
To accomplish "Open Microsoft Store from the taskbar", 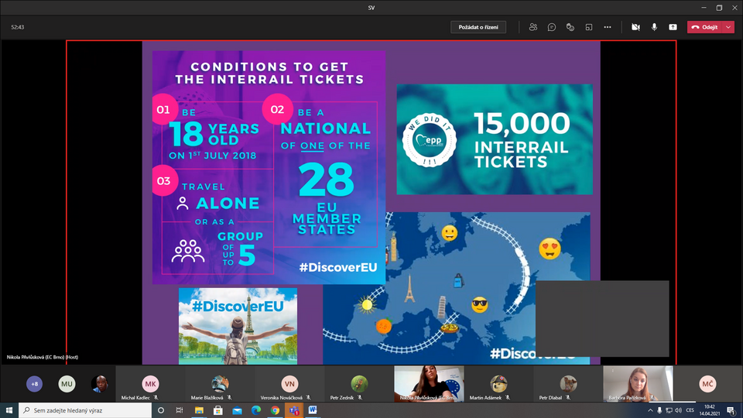I will point(218,410).
